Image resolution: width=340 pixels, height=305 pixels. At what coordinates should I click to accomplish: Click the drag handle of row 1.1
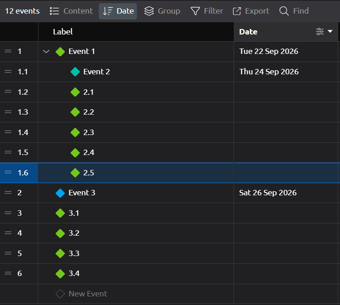pyautogui.click(x=8, y=72)
